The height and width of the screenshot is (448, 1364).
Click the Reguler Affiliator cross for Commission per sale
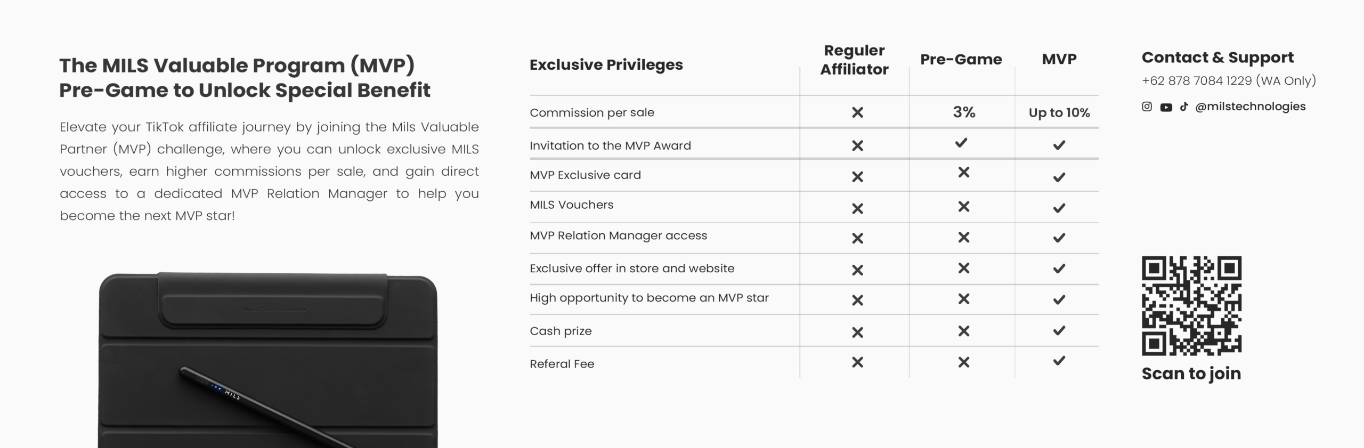click(x=857, y=112)
